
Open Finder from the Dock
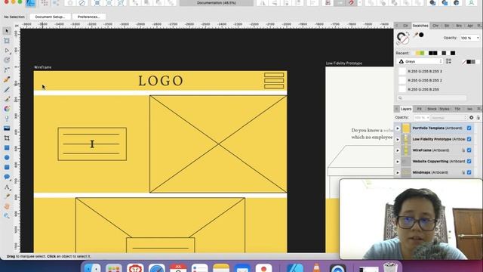click(x=92, y=267)
